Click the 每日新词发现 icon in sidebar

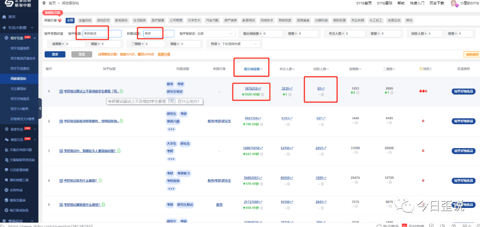[x=7, y=210]
